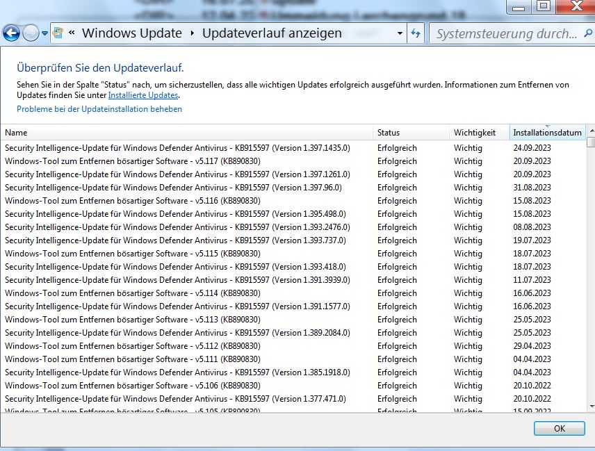This screenshot has width=595, height=451.
Task: Click Wichtig importance in the 29.04.2023 row
Action: coord(468,346)
